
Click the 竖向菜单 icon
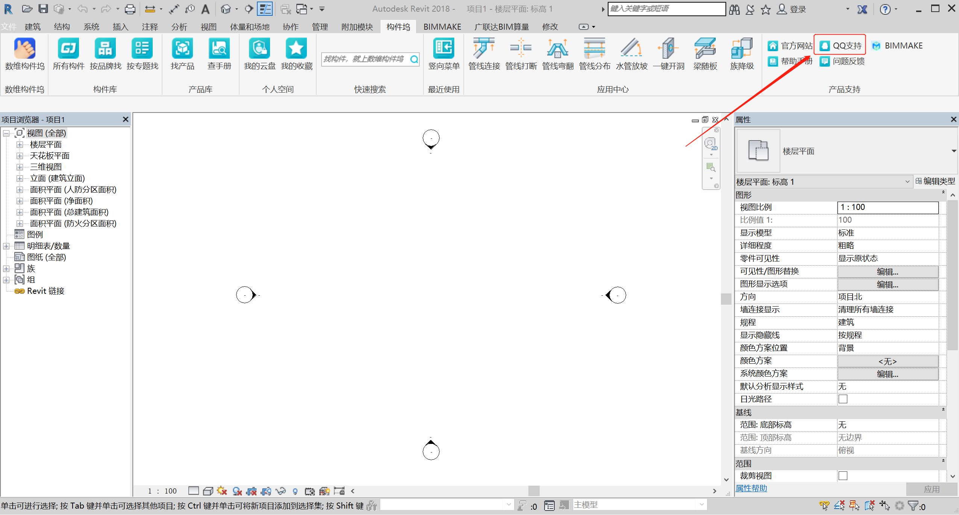pos(444,49)
